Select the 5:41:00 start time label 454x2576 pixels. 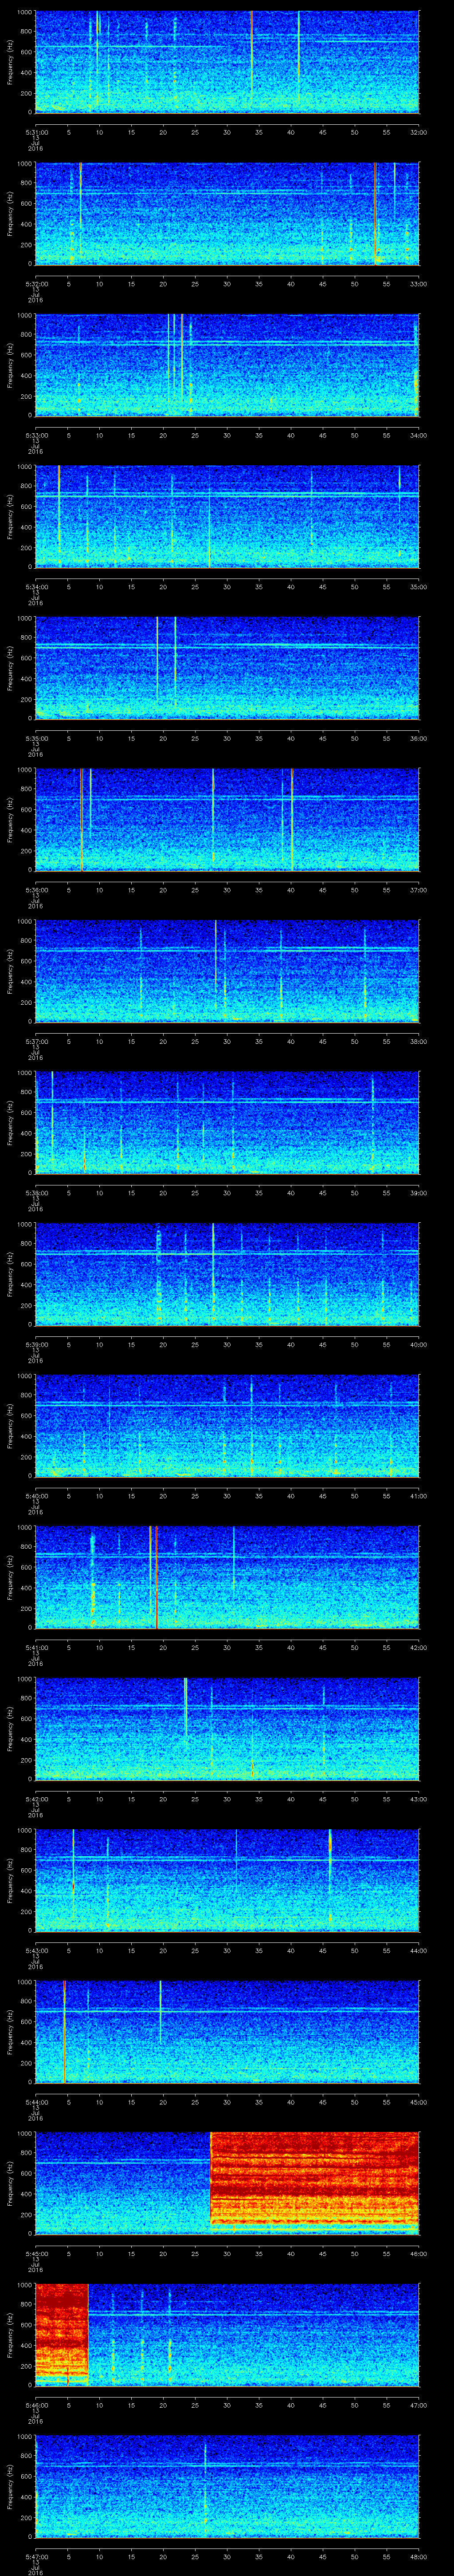[x=36, y=1647]
